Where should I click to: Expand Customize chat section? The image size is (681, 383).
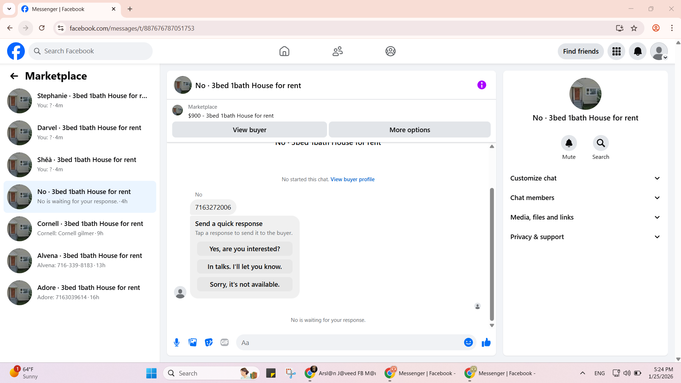tap(585, 178)
